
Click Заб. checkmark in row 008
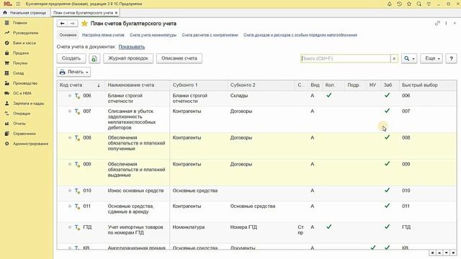(x=387, y=137)
